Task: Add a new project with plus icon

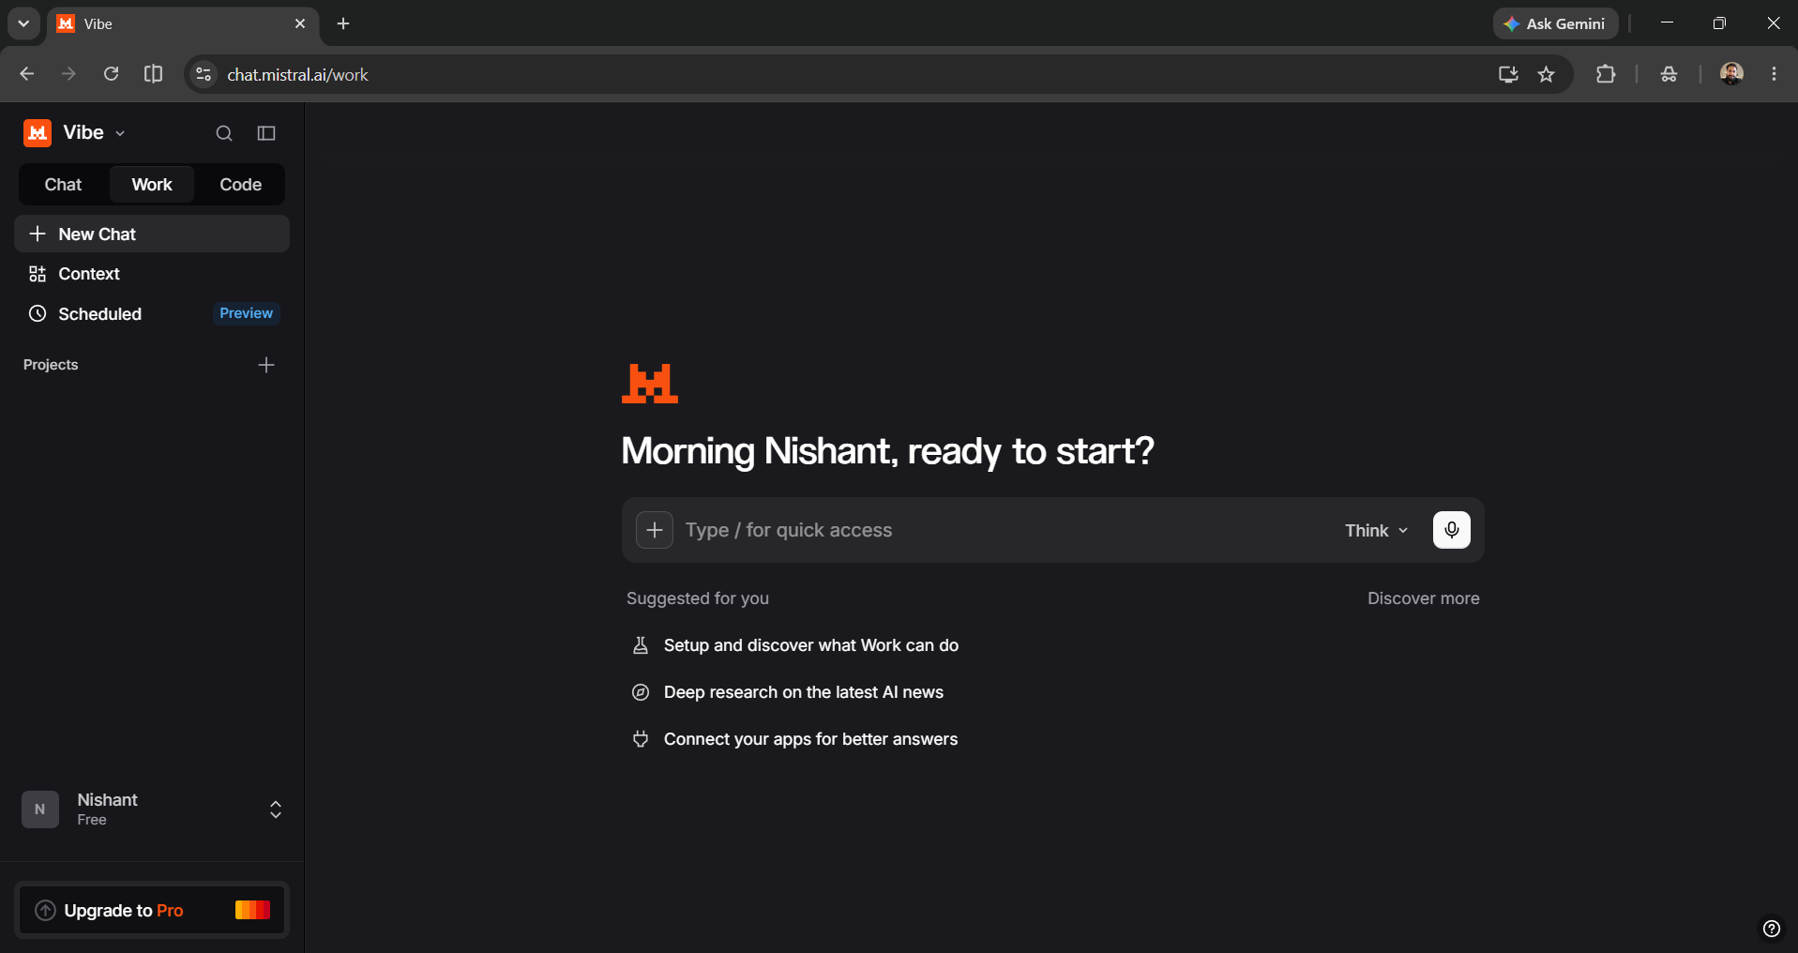Action: (x=266, y=365)
